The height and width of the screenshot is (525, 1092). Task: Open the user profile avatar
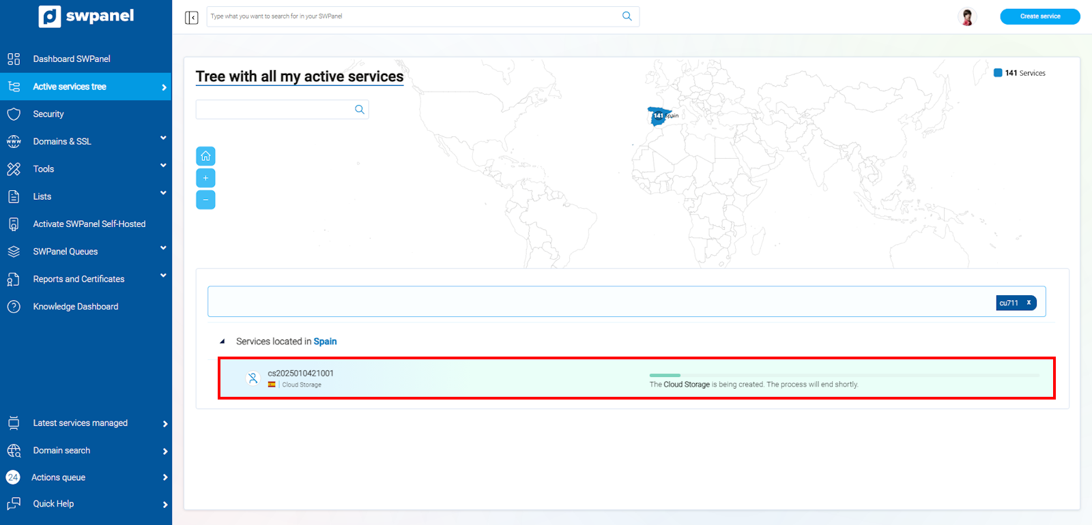click(x=966, y=16)
